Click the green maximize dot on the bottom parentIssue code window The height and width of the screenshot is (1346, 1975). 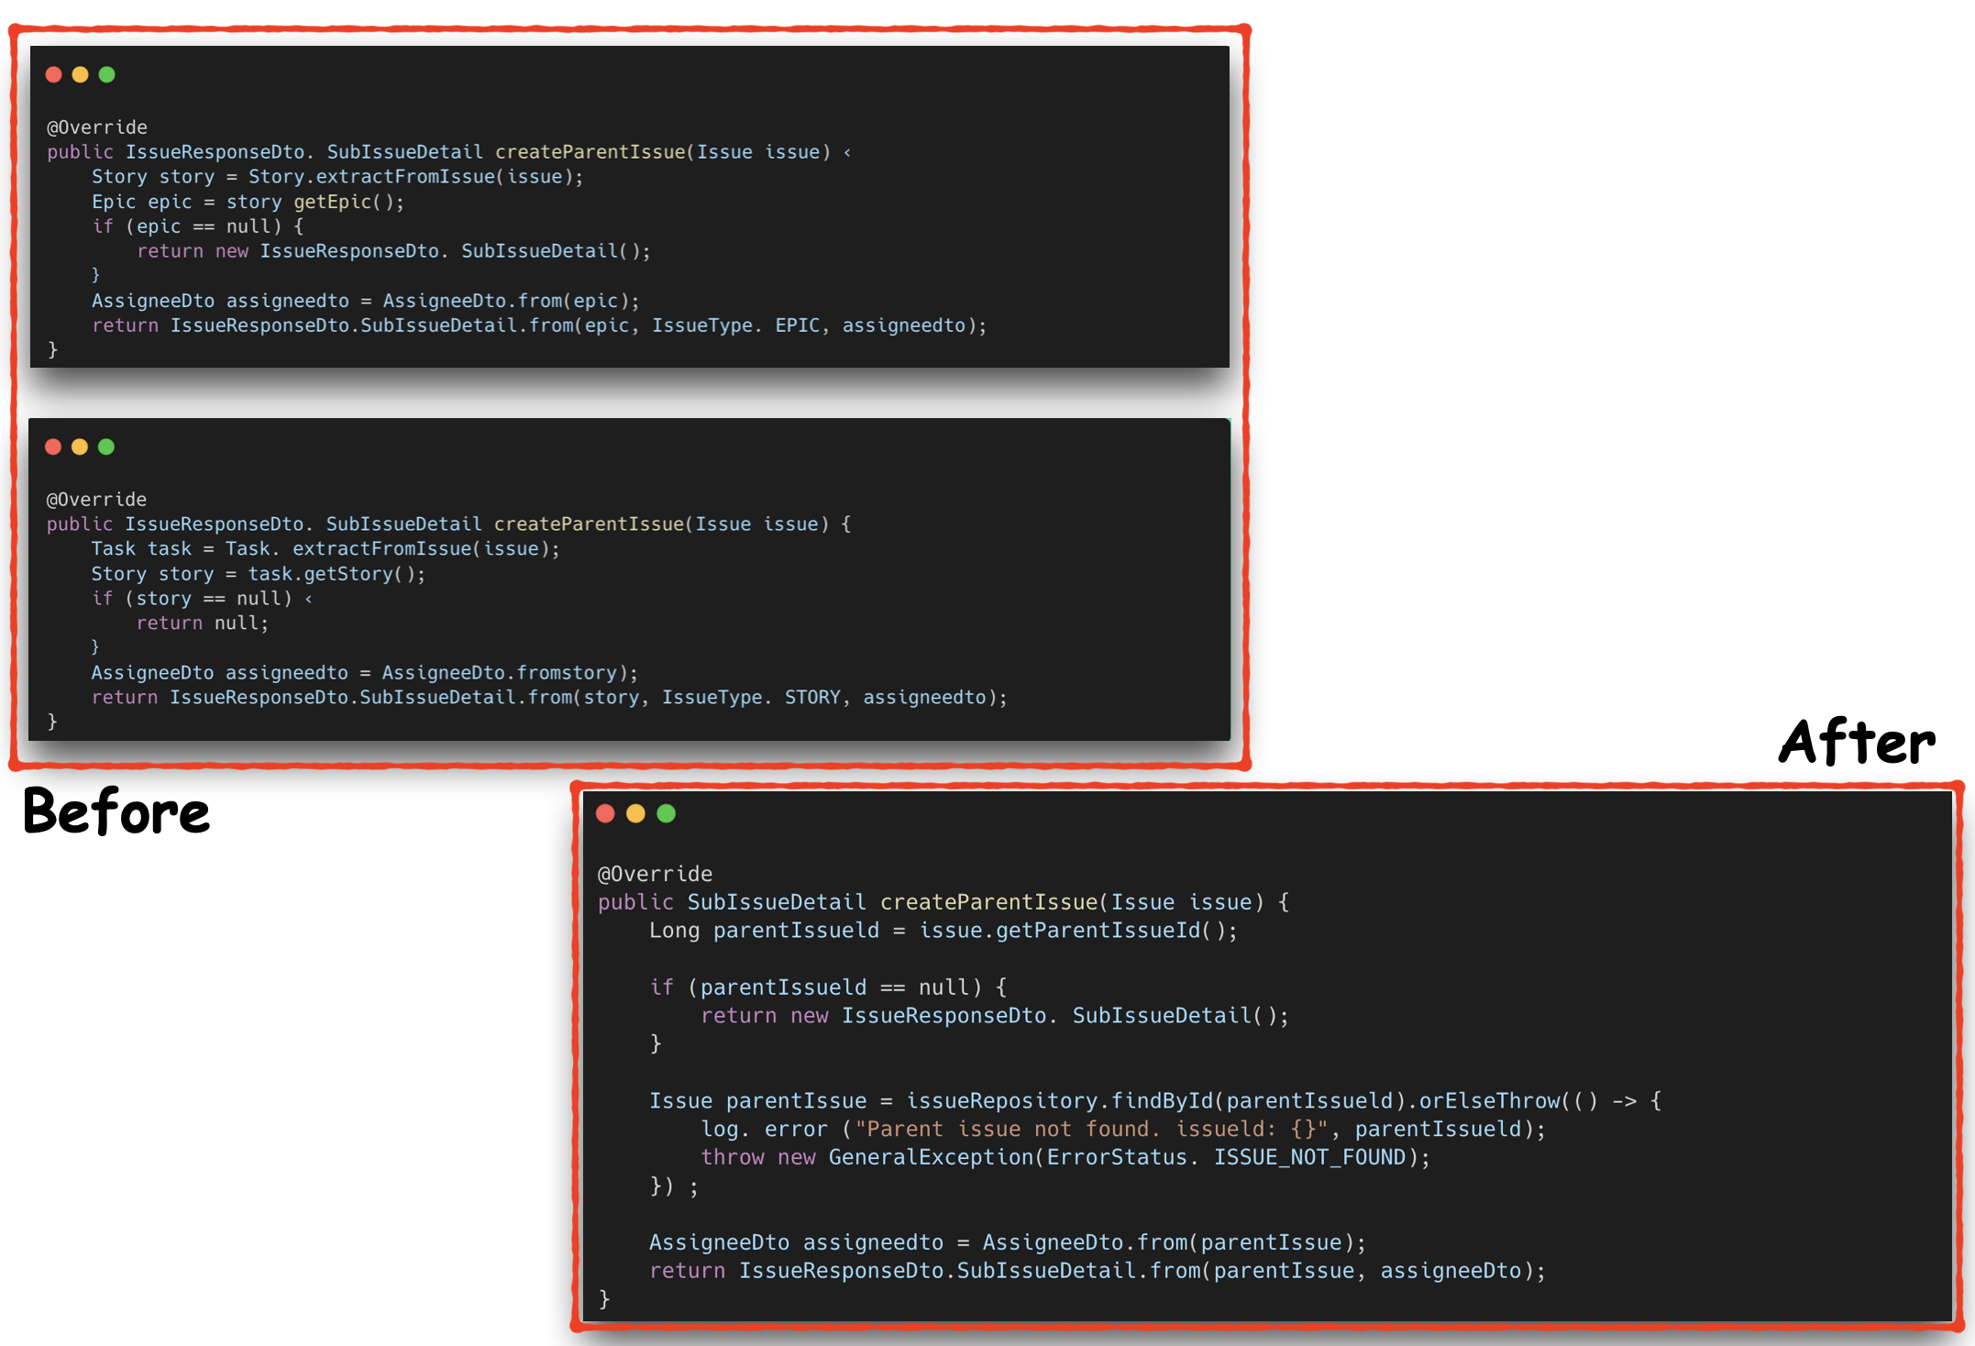tap(667, 813)
